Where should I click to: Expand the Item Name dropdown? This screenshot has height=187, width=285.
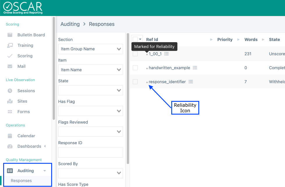90,70
